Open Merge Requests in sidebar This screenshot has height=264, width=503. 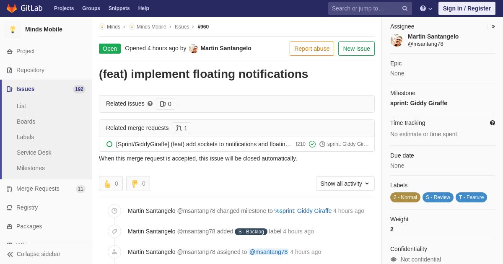tap(38, 189)
